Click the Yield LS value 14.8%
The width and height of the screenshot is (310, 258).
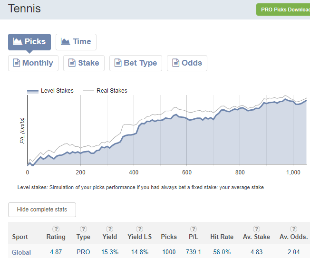pyautogui.click(x=140, y=252)
